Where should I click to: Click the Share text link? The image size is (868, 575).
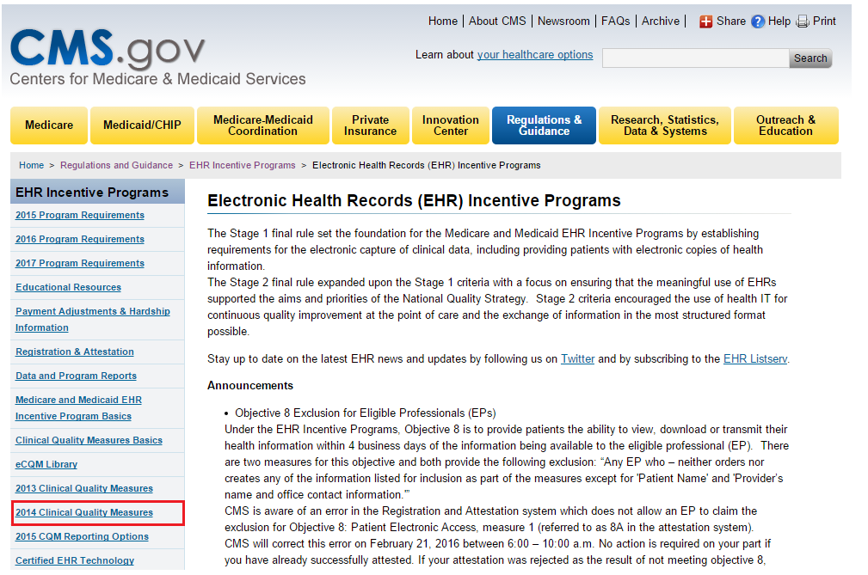click(x=730, y=21)
